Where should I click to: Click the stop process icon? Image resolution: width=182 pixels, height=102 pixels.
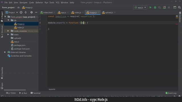pos(169,8)
